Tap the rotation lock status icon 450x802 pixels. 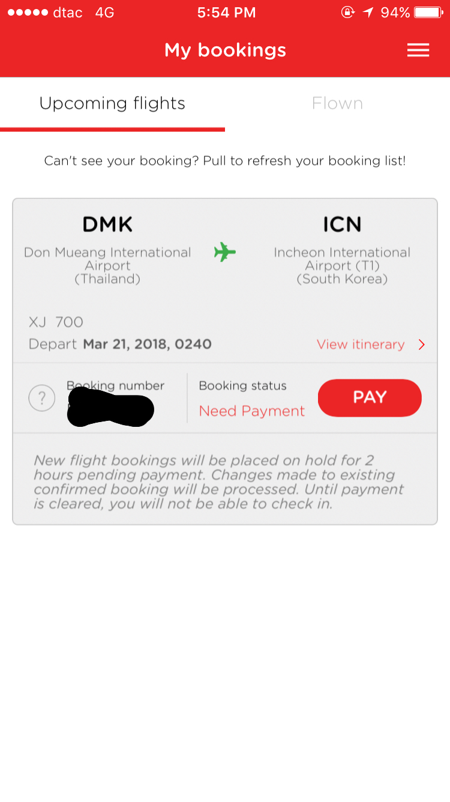pos(347,13)
